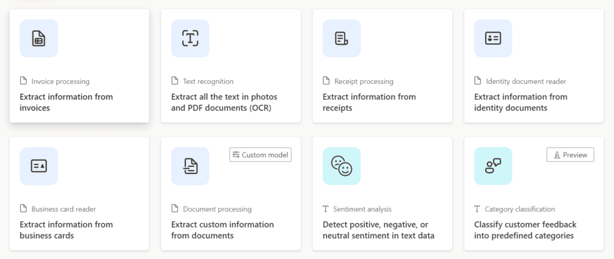The width and height of the screenshot is (614, 259).
Task: Click the 'Invoice processing' label text
Action: click(61, 81)
